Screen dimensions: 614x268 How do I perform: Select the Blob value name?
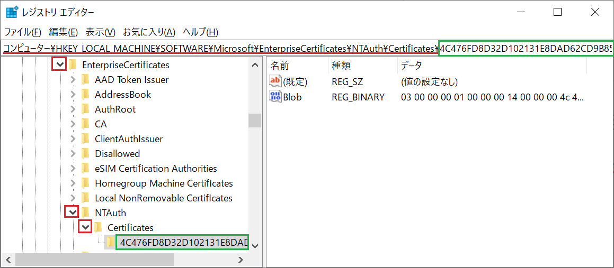click(x=292, y=97)
